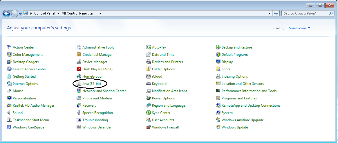Viewport: 338px width, 143px height.
Task: Click the Mouse icon
Action: (x=9, y=91)
